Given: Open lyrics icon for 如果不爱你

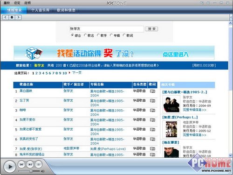Looking at the screenshot, I should [x=152, y=120].
